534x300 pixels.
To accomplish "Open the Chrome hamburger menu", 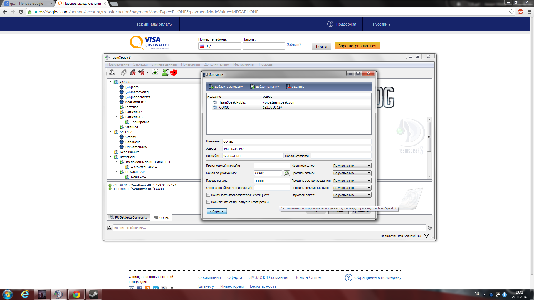I will tap(529, 12).
